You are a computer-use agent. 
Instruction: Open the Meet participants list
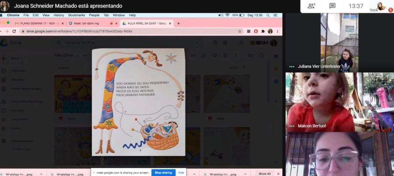(311, 6)
